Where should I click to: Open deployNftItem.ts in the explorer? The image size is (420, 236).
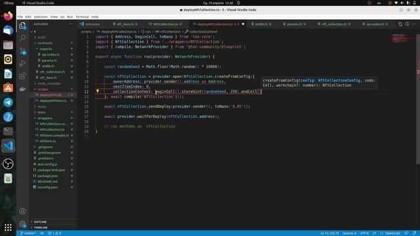click(x=53, y=101)
